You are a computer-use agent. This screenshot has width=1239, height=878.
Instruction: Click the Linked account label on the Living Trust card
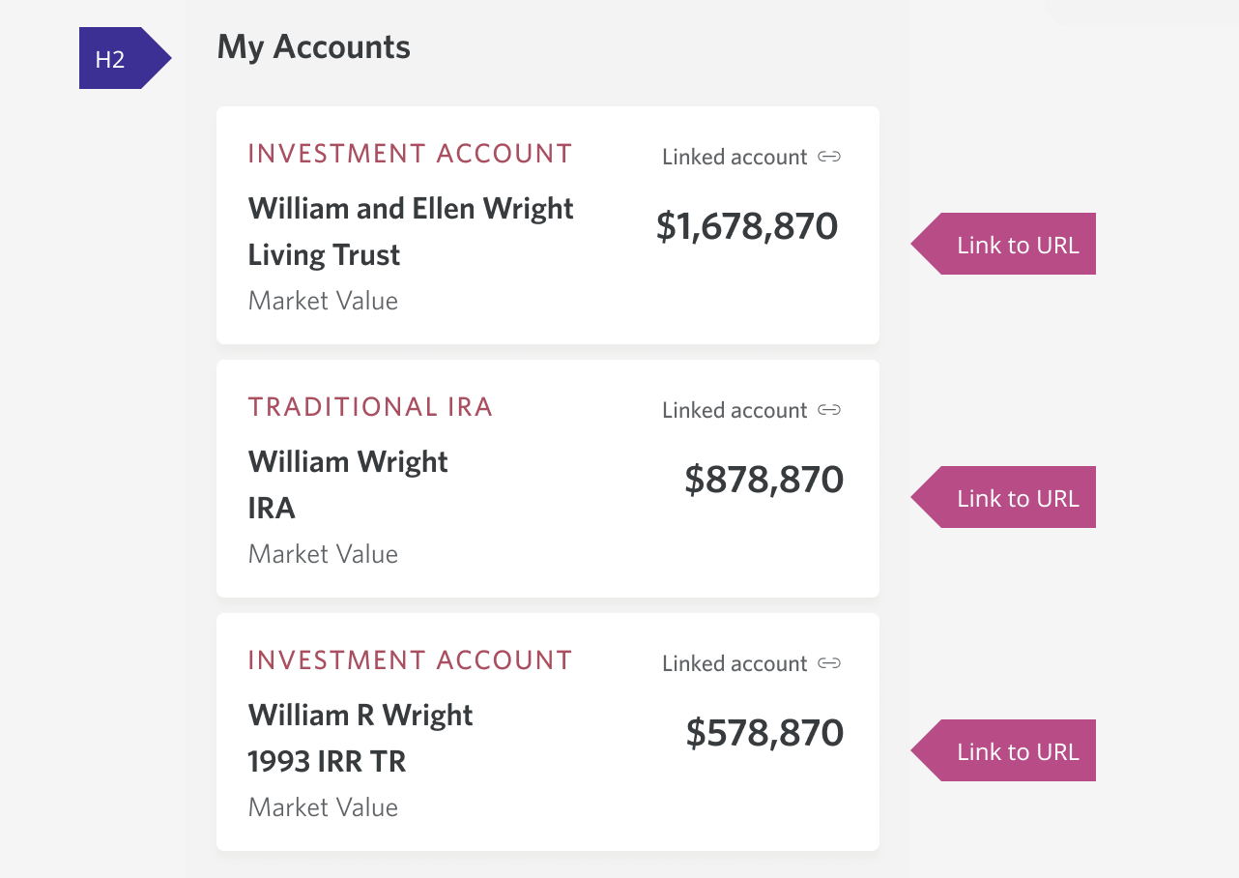coord(734,158)
